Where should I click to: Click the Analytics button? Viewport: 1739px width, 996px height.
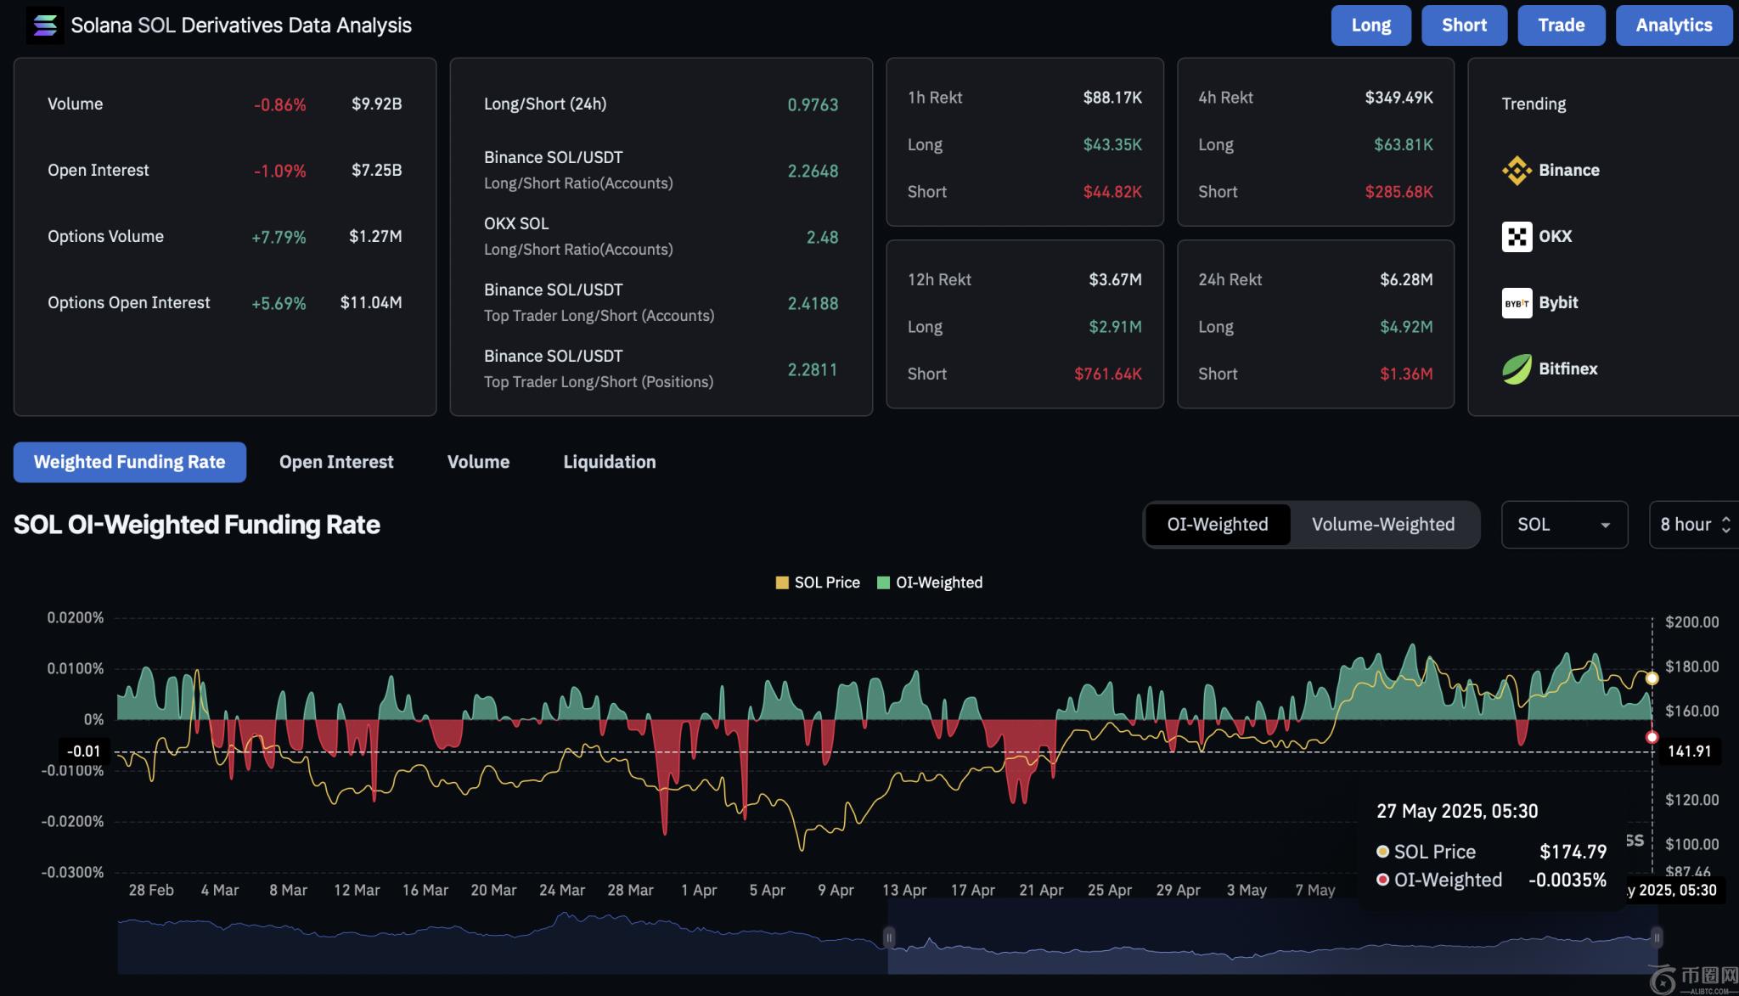pos(1673,25)
